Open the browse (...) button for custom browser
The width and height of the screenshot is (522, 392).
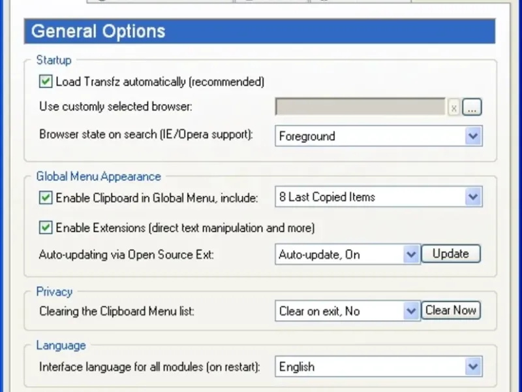pyautogui.click(x=472, y=108)
